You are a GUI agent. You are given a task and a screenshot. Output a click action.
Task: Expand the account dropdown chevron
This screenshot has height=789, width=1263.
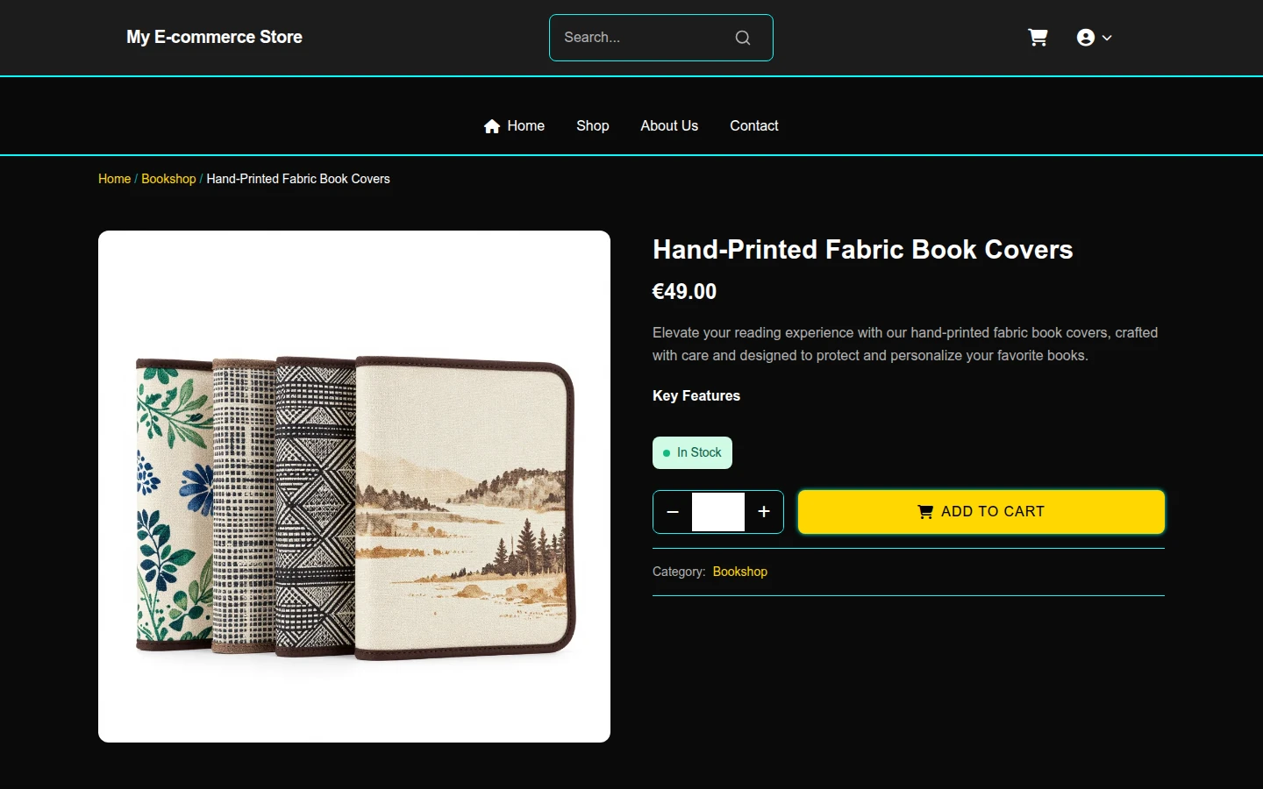(x=1107, y=38)
